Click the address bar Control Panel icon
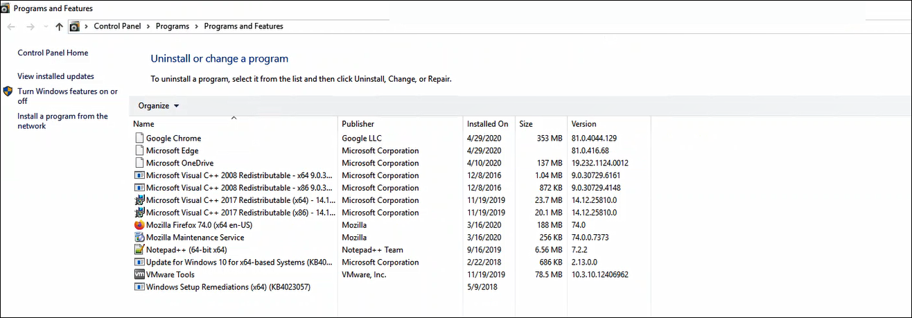Screen dimensions: 912x318 75,26
